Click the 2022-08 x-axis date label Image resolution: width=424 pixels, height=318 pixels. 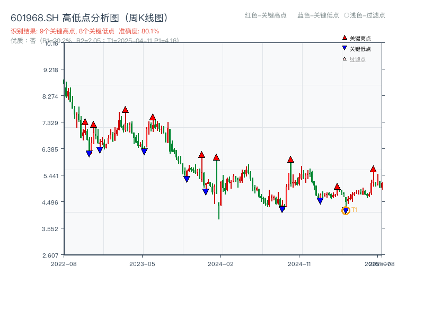click(64, 264)
